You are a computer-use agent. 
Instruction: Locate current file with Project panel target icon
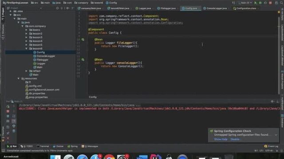57,8
